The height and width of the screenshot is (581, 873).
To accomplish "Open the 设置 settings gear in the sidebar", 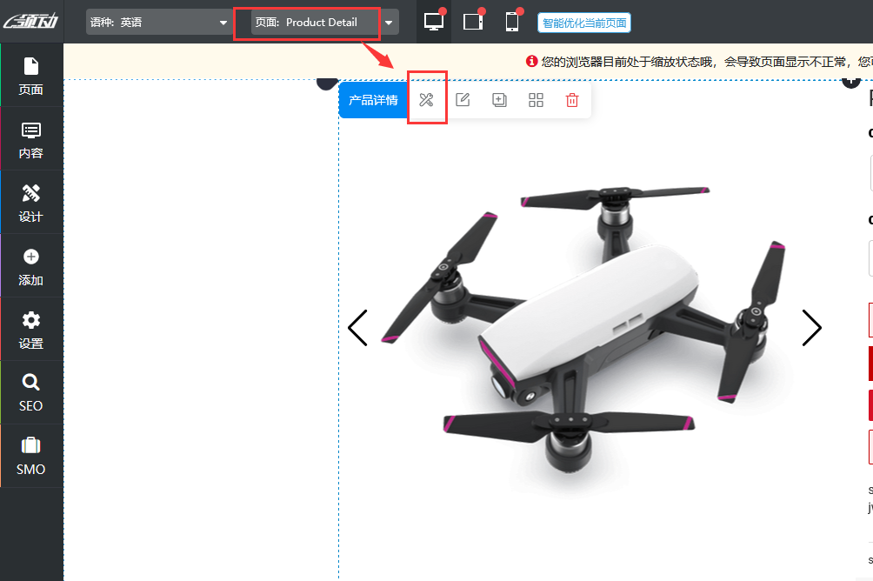I will click(31, 329).
